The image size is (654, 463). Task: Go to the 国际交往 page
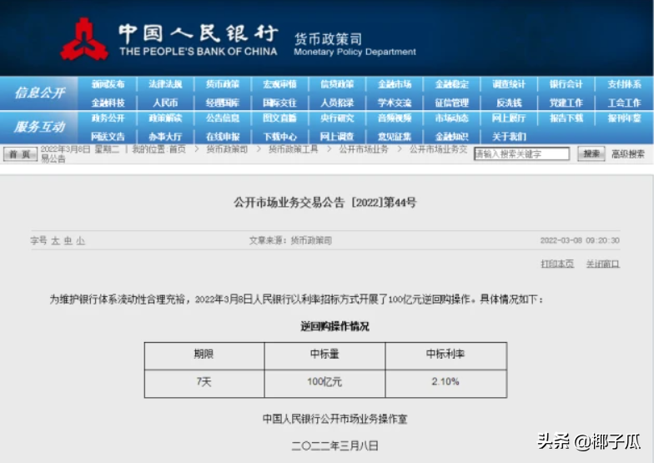point(279,103)
